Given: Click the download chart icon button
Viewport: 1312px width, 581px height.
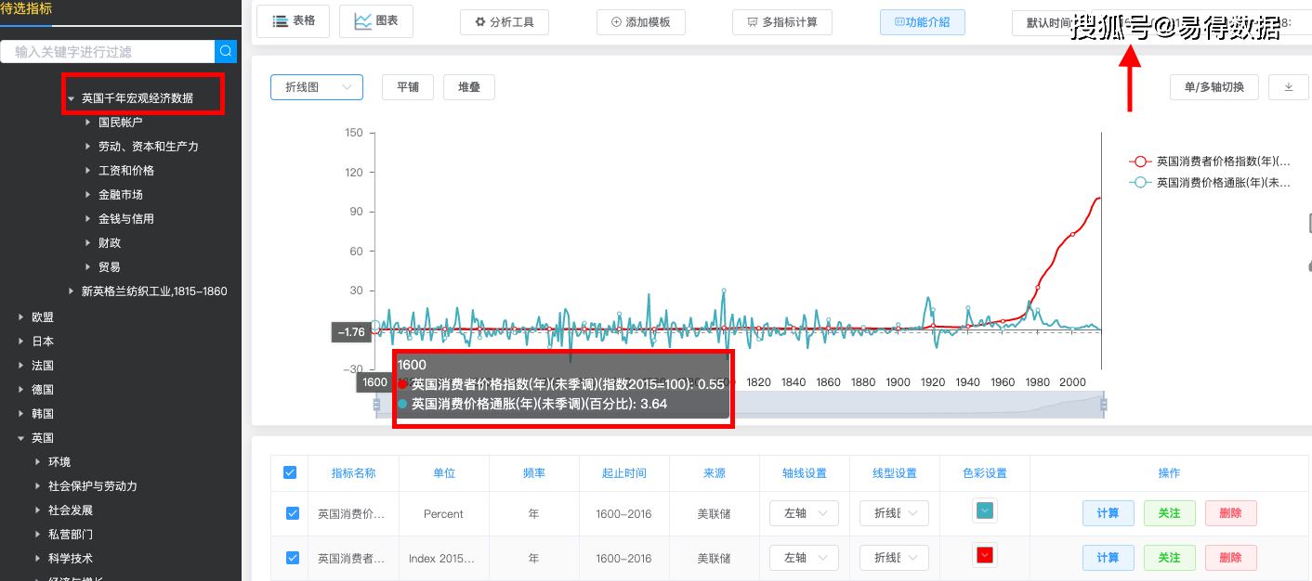Looking at the screenshot, I should click(1289, 87).
